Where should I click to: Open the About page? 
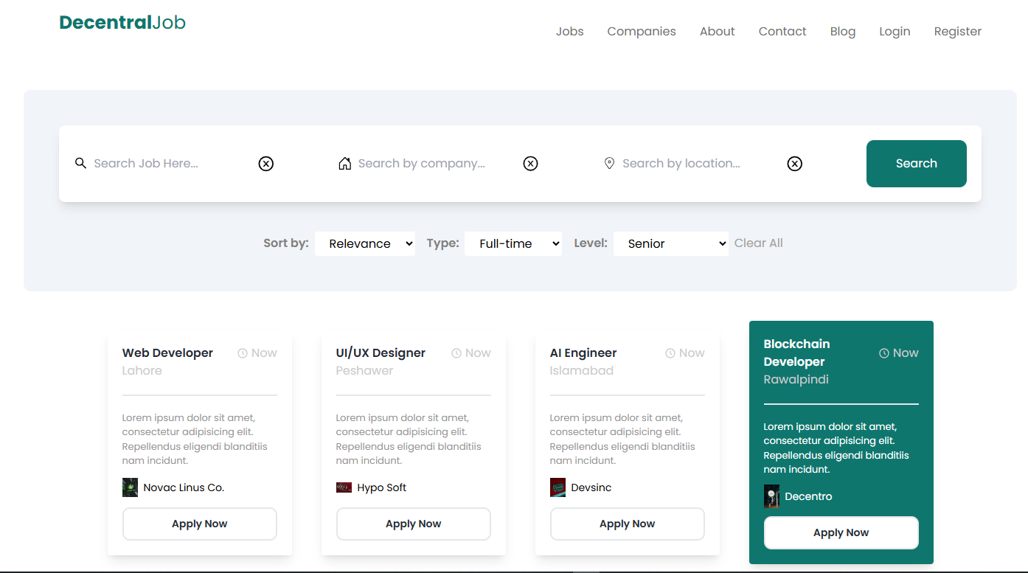coord(718,32)
